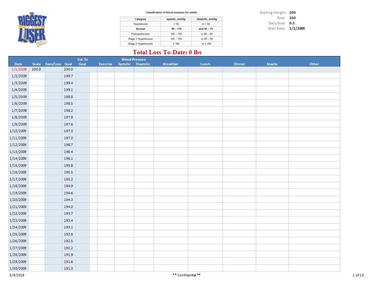Select the red 1/1/2009 date cell
This screenshot has width=373, height=288.
(x=19, y=69)
